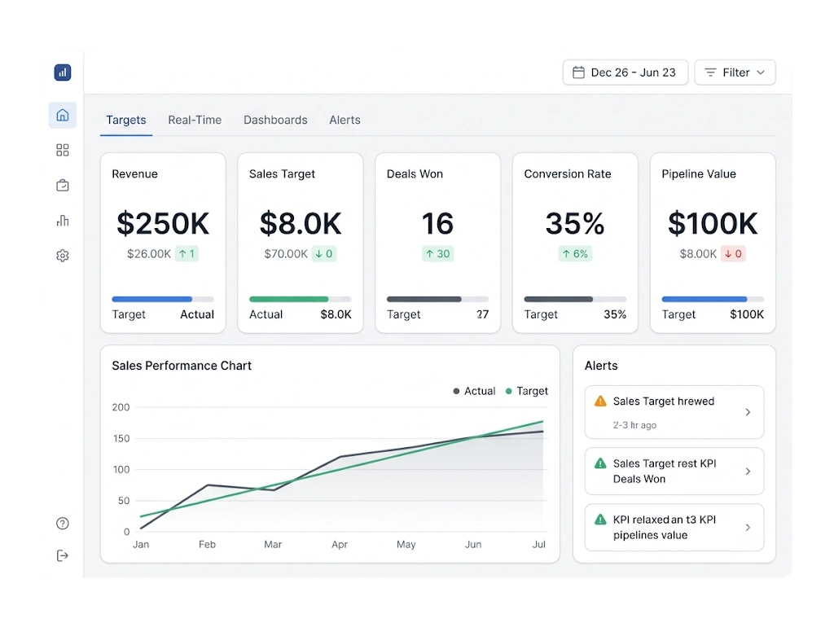This screenshot has height=623, width=834.
Task: Expand Sales Target rest KPI alert chevron
Action: [x=748, y=472]
